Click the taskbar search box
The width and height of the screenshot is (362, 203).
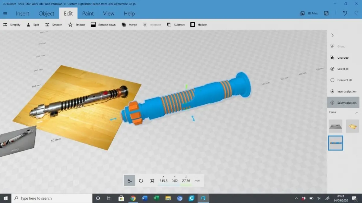[52, 198]
